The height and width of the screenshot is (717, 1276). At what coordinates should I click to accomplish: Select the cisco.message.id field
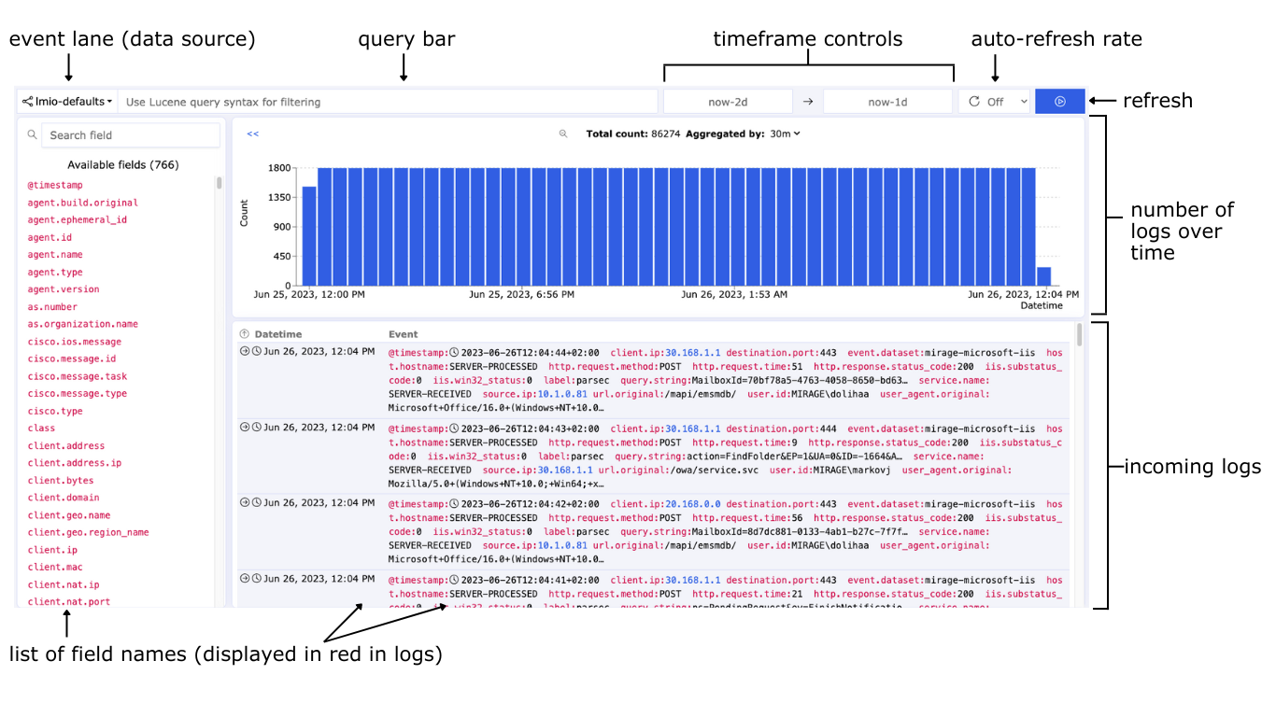click(72, 358)
